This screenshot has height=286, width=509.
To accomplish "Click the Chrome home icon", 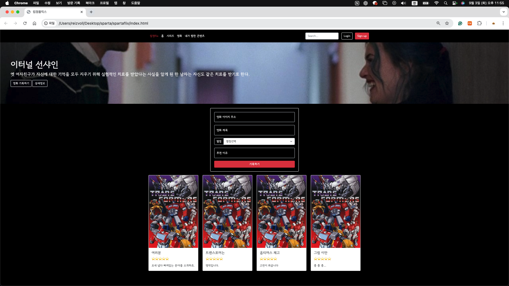I will coord(34,23).
